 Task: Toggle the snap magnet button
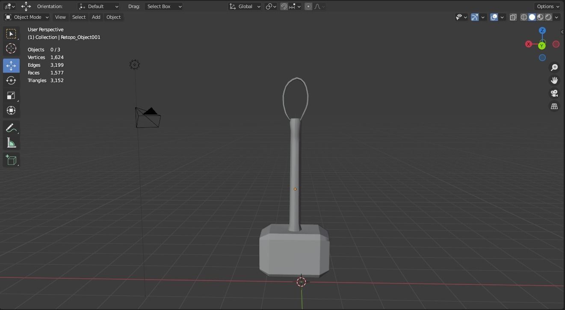click(284, 6)
